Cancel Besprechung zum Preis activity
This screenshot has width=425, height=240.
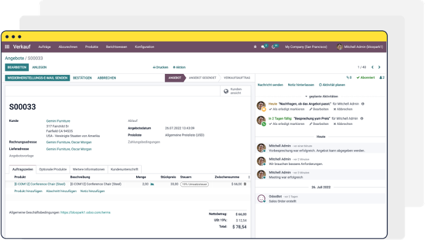(x=343, y=124)
